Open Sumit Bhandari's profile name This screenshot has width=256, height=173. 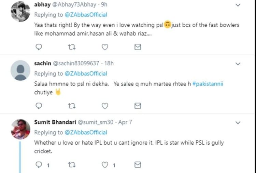point(56,122)
